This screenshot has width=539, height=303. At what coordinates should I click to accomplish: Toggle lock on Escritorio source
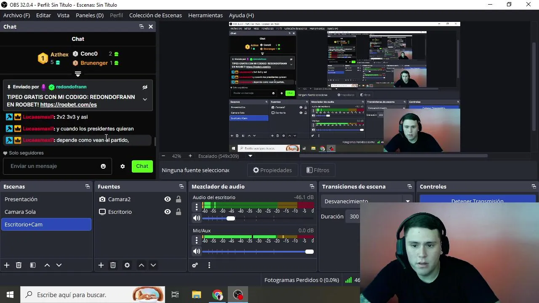coord(179,212)
